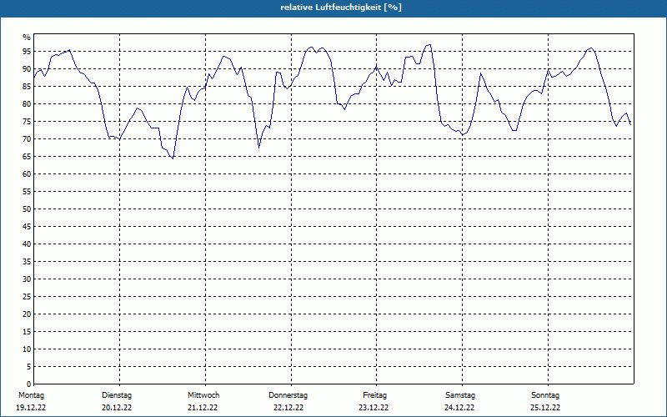Click the 'relative Luftfeuchtigkeit [%]' chart title
The image size is (667, 417).
click(x=341, y=8)
